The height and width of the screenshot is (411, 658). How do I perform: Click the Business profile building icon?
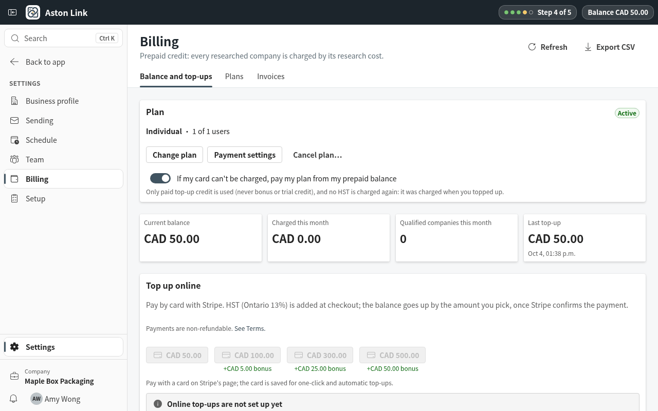[x=14, y=101]
